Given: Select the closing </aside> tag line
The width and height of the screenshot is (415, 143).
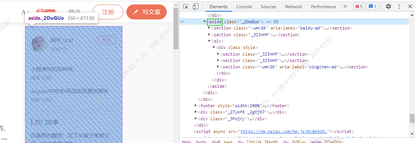Looking at the screenshot, I should click(x=217, y=86).
